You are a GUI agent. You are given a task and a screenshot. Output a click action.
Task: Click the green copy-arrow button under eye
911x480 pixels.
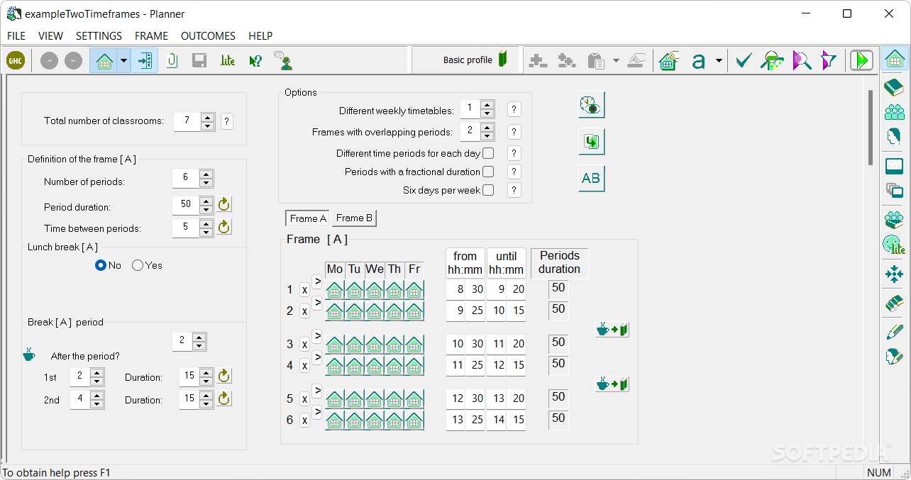(x=591, y=142)
